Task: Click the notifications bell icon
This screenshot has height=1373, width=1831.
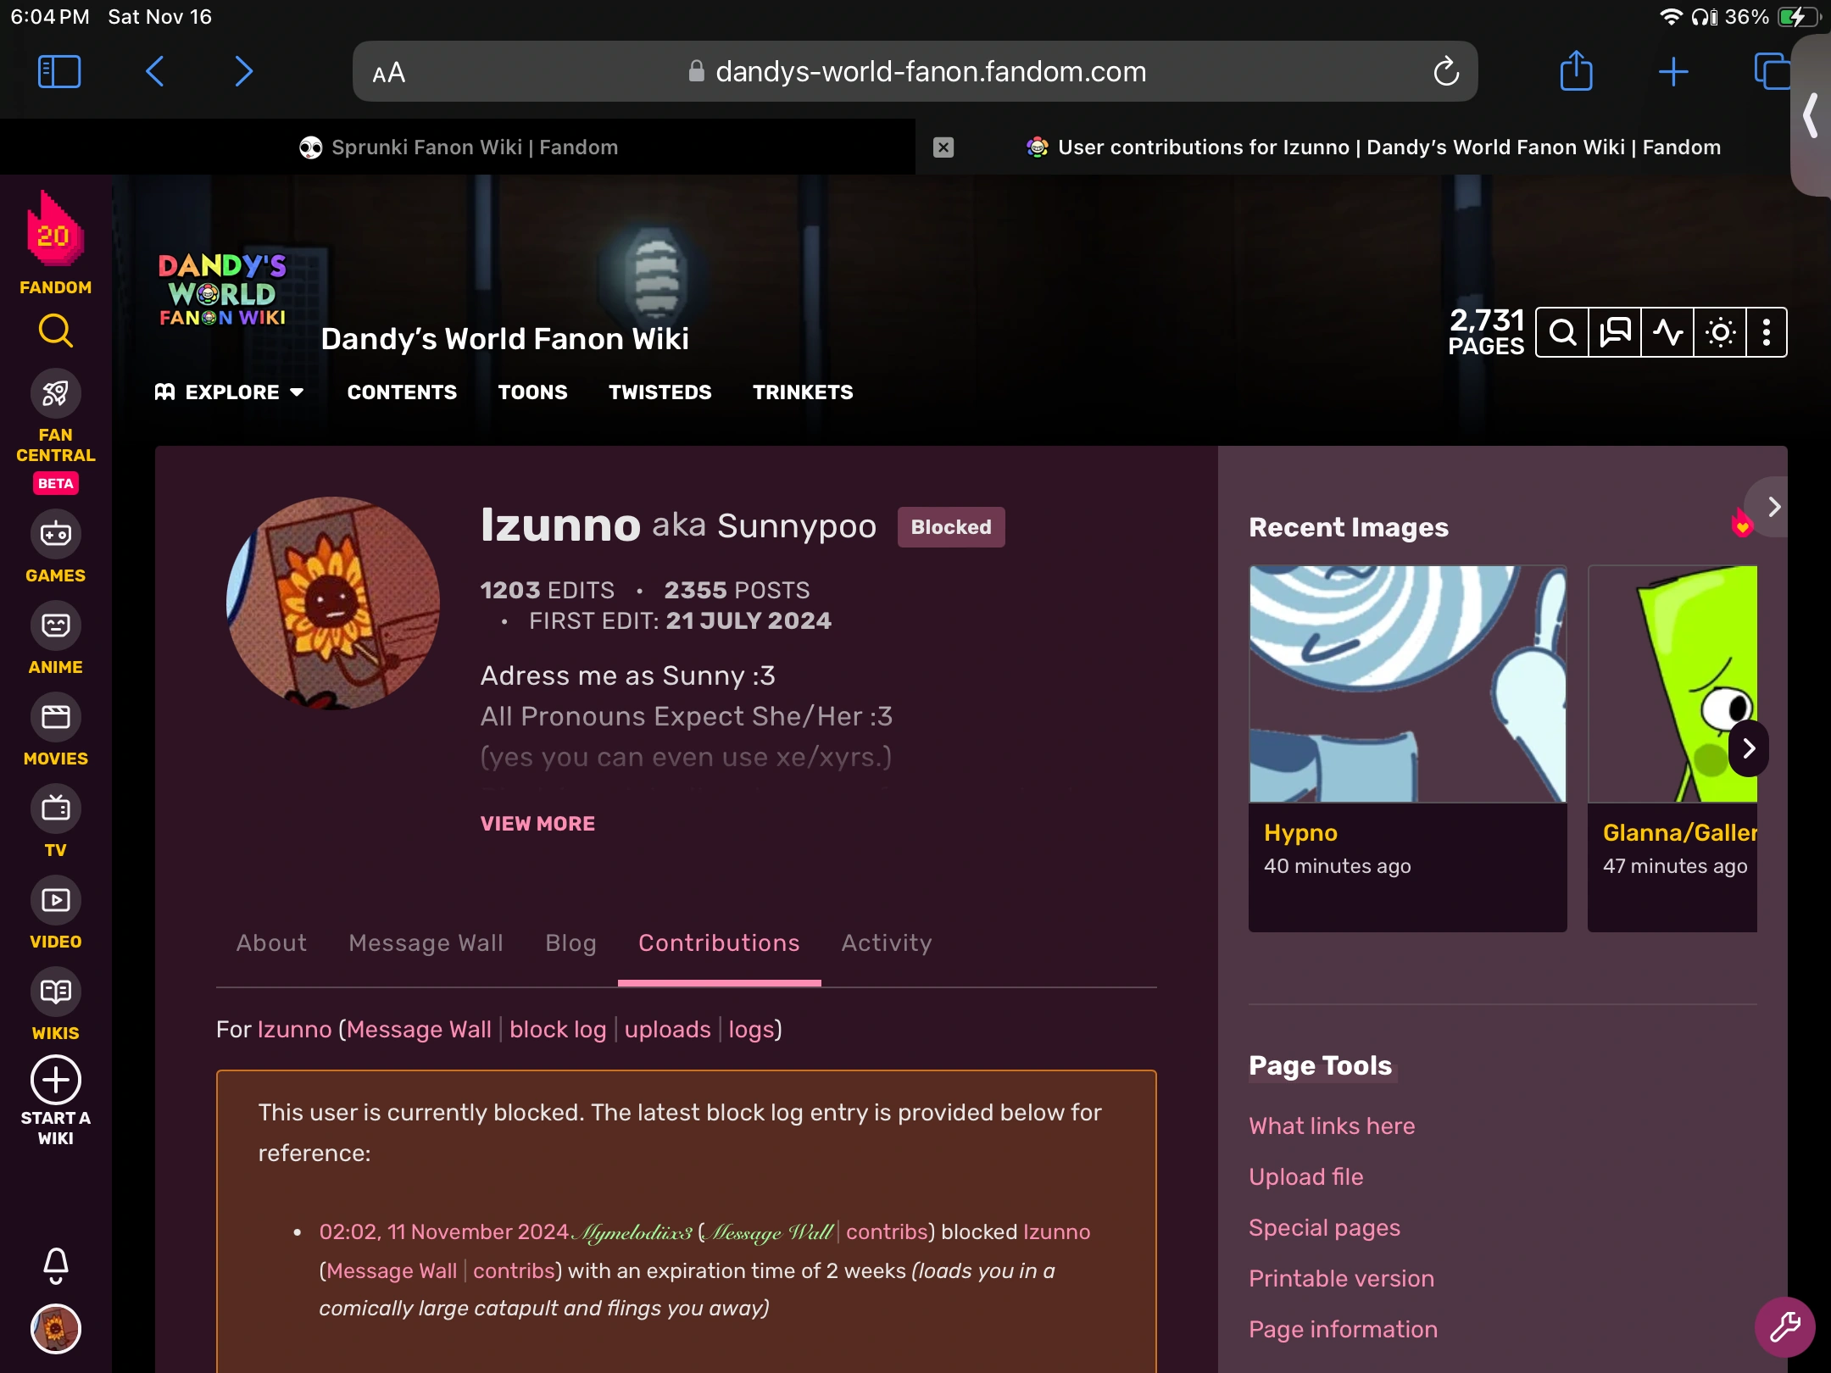Action: pos(55,1265)
